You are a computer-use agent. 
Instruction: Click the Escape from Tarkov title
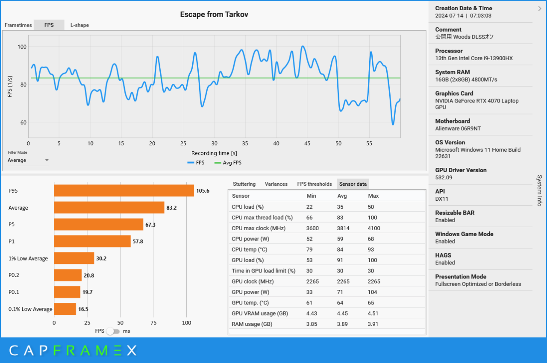(x=214, y=15)
